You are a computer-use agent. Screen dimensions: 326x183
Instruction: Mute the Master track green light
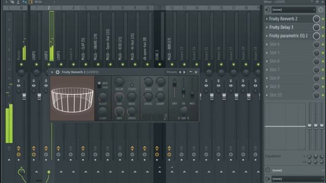pos(21,65)
